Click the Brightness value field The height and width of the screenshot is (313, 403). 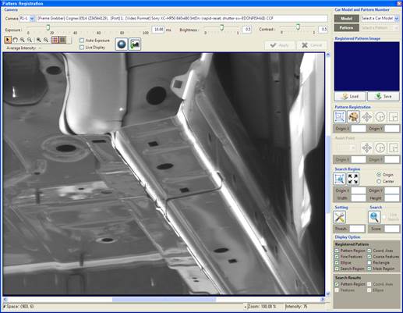pyautogui.click(x=246, y=30)
